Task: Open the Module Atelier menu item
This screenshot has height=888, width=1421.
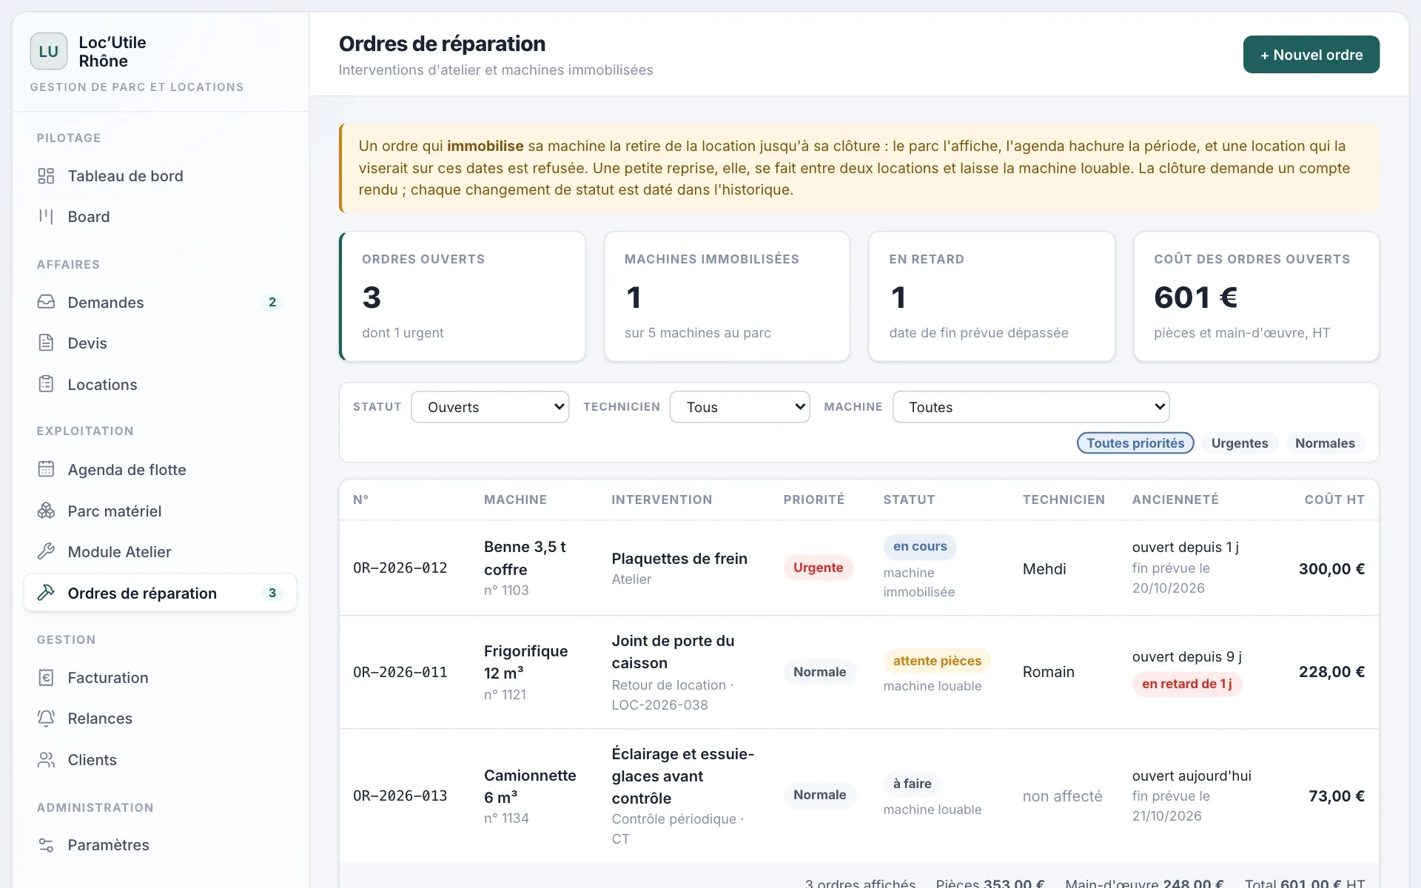Action: click(161, 551)
